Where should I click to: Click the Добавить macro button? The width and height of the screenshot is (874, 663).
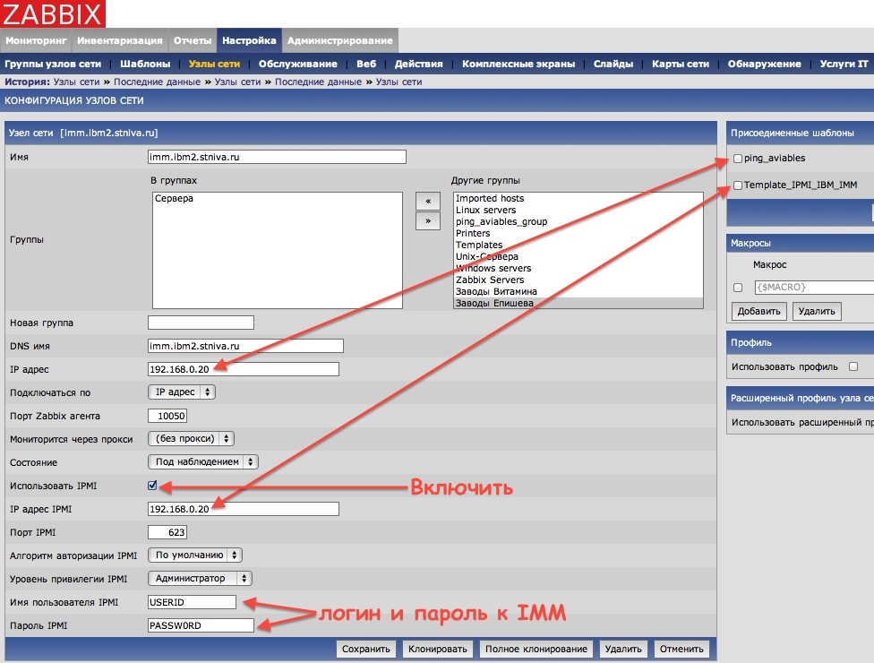tap(758, 312)
